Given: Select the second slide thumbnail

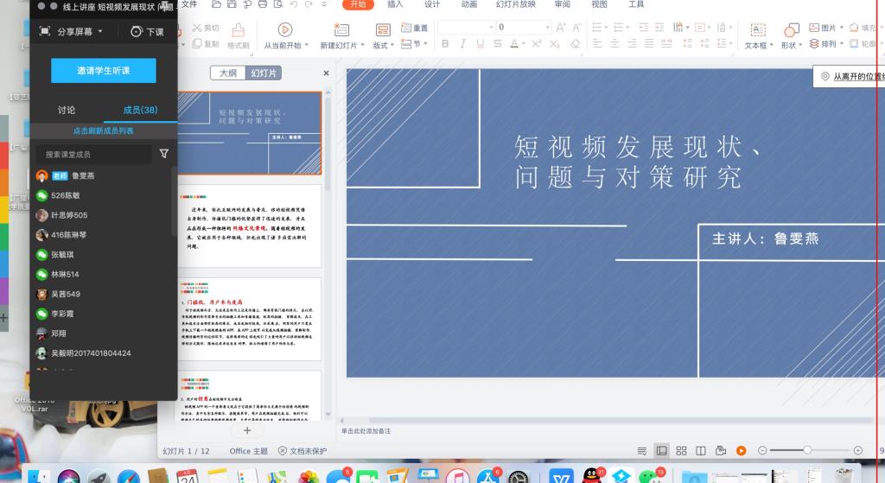Looking at the screenshot, I should point(250,226).
